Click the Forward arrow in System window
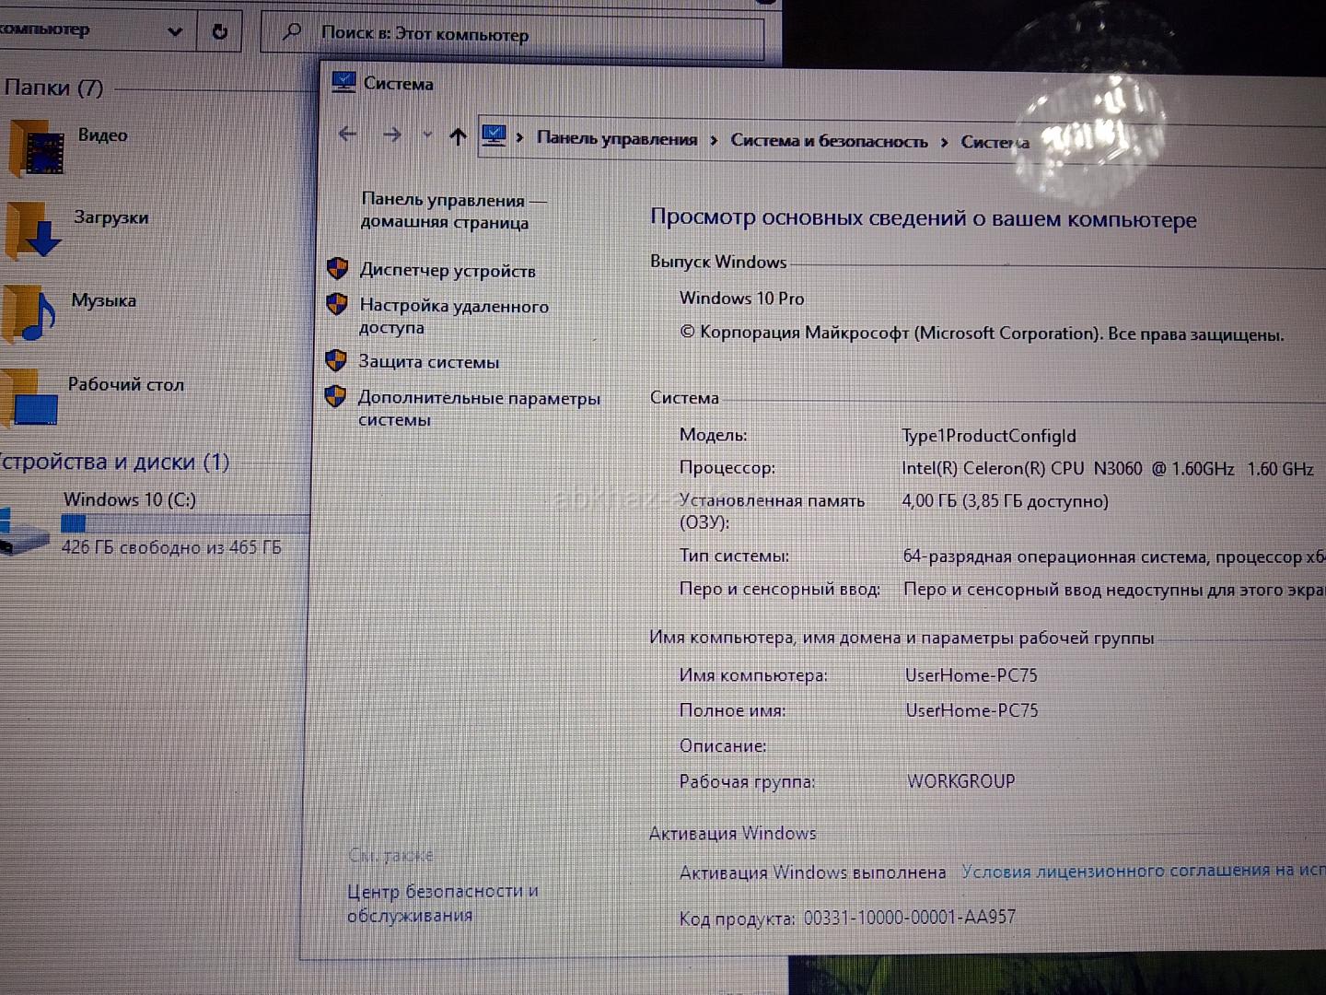1326x995 pixels. click(x=392, y=135)
